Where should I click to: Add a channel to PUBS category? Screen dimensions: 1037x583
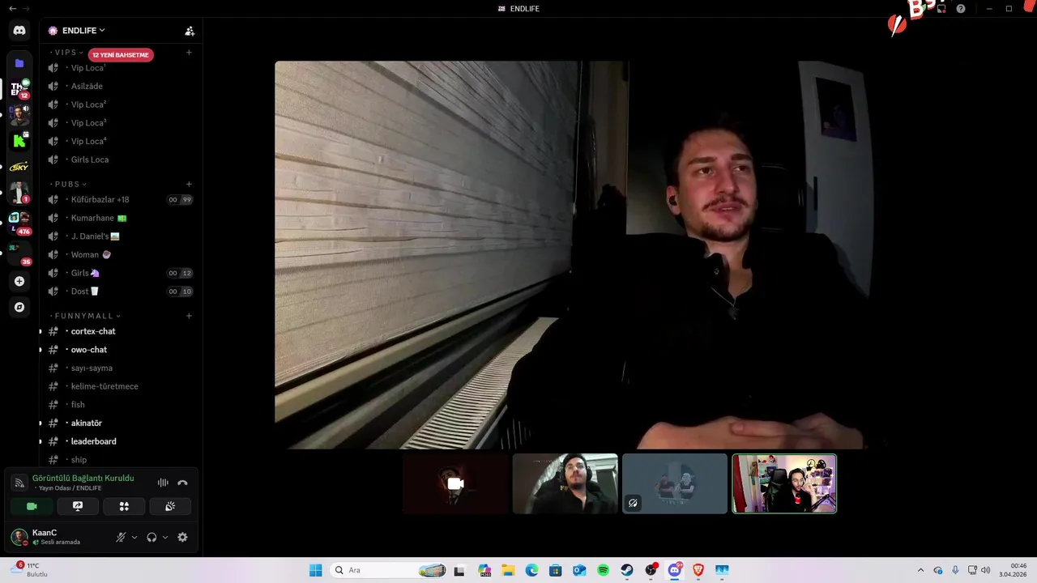click(189, 185)
